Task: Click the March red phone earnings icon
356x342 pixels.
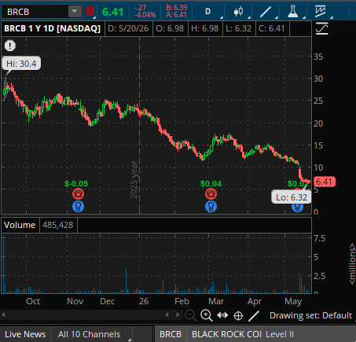Action: (x=211, y=194)
